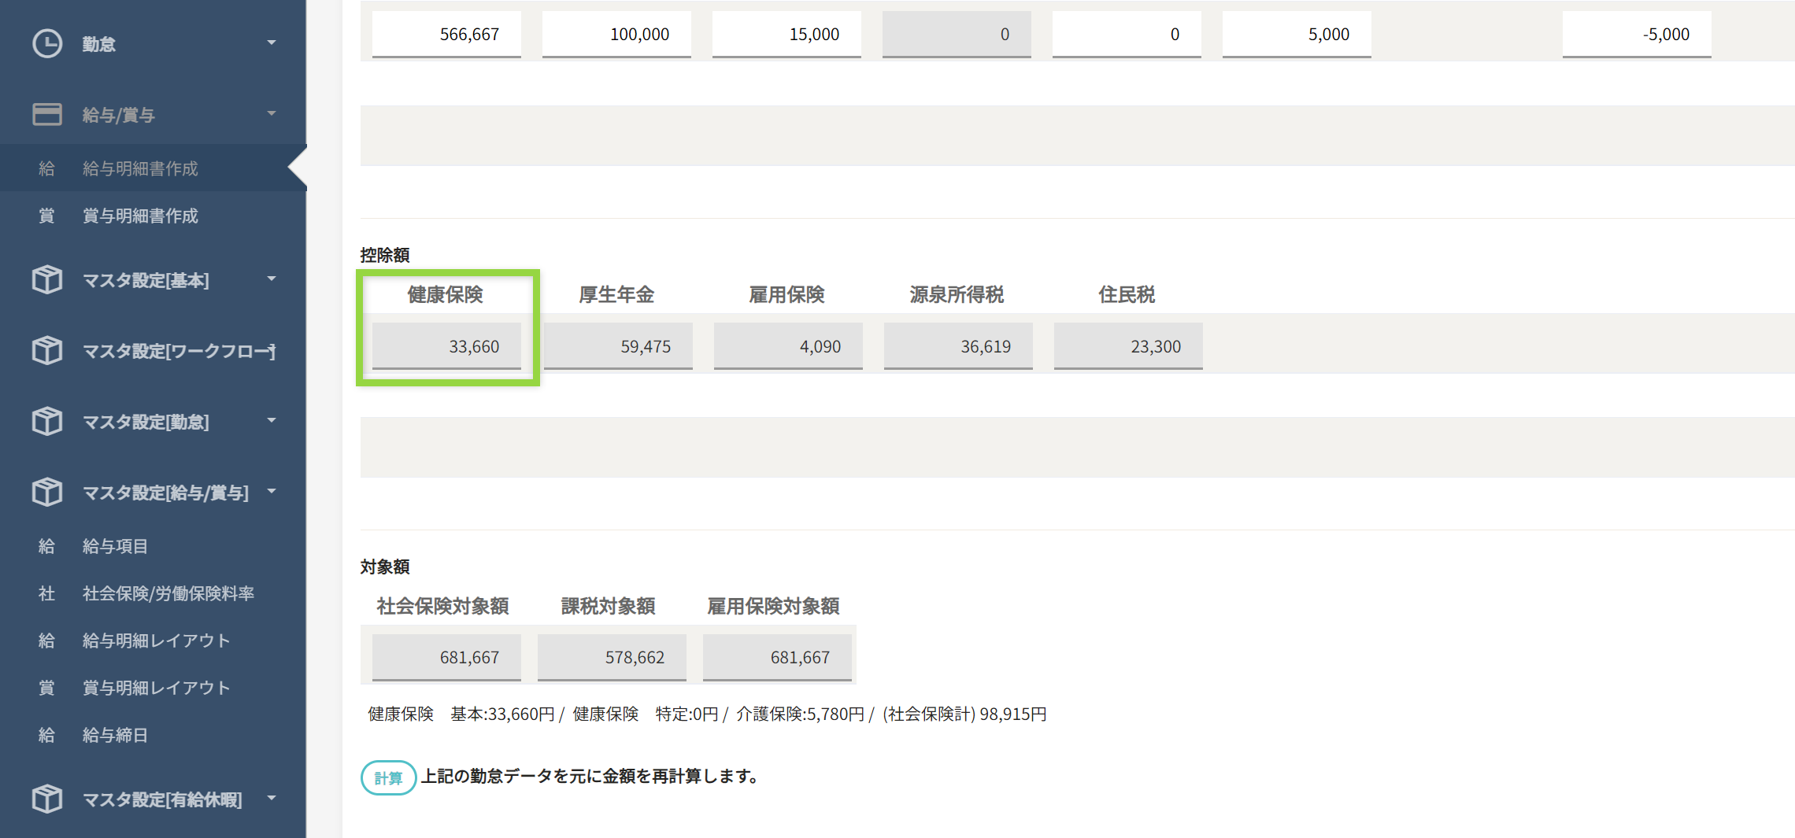
Task: Go to 社会保険/労働保険料率 settings
Action: (x=168, y=593)
